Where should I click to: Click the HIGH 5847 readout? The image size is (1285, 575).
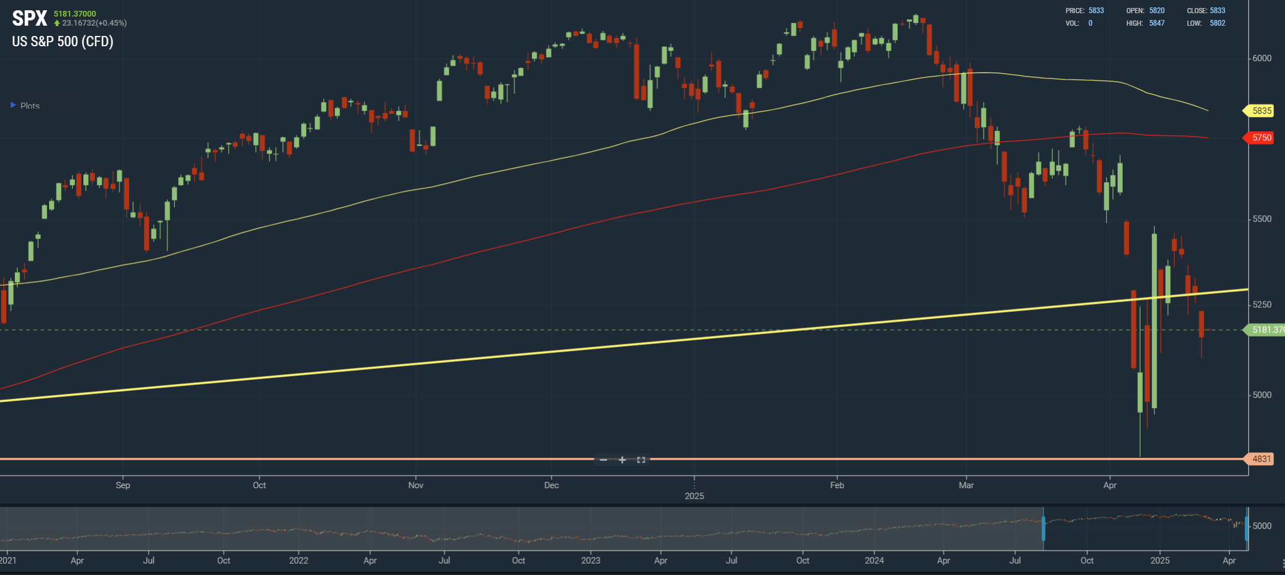pos(1146,23)
